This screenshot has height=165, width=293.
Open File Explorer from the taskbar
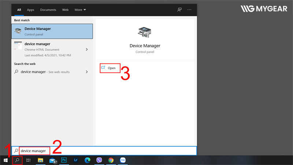click(41, 160)
